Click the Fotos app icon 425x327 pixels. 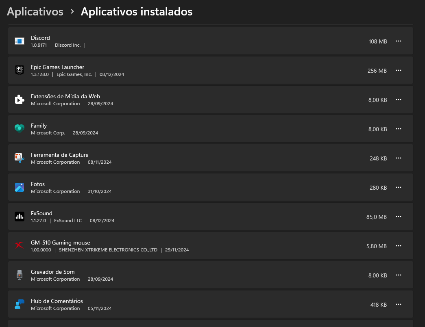point(20,187)
